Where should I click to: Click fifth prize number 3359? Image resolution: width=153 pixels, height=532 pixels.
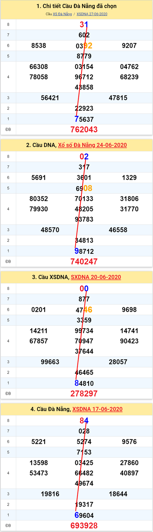(x=84, y=320)
